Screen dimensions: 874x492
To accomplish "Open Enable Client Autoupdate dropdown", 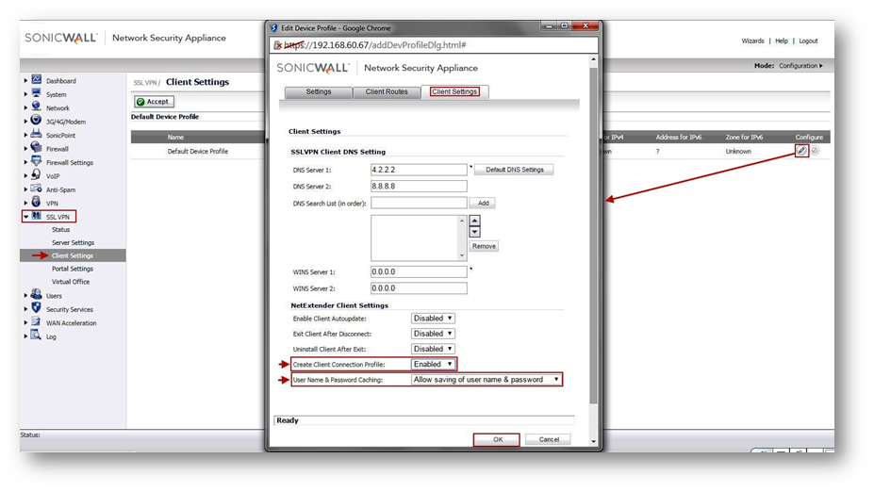I will [x=433, y=319].
